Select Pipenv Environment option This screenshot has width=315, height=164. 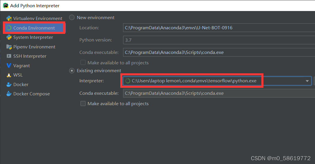34,47
